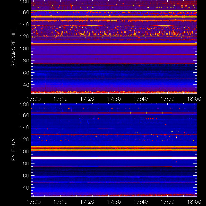Choose frequency label 100 on Palehua axis
The width and height of the screenshot is (206, 206).
coord(24,151)
